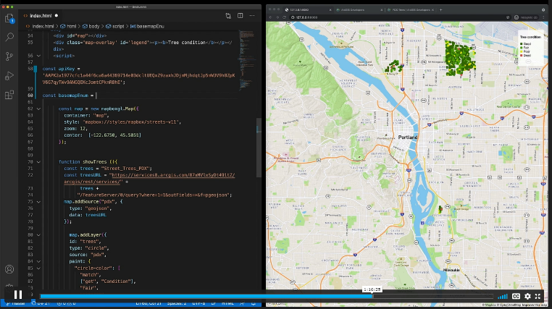Click the Ln 60, Col 21 cursor position indicator

[149, 303]
